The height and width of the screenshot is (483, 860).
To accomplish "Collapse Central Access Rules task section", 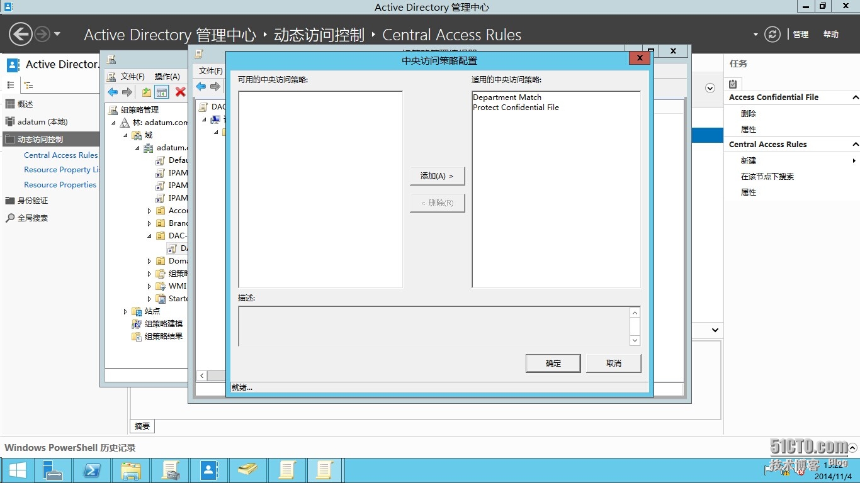I will point(855,145).
